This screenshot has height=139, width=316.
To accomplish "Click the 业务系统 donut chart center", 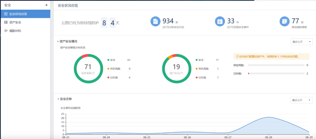I will pyautogui.click(x=88, y=68).
